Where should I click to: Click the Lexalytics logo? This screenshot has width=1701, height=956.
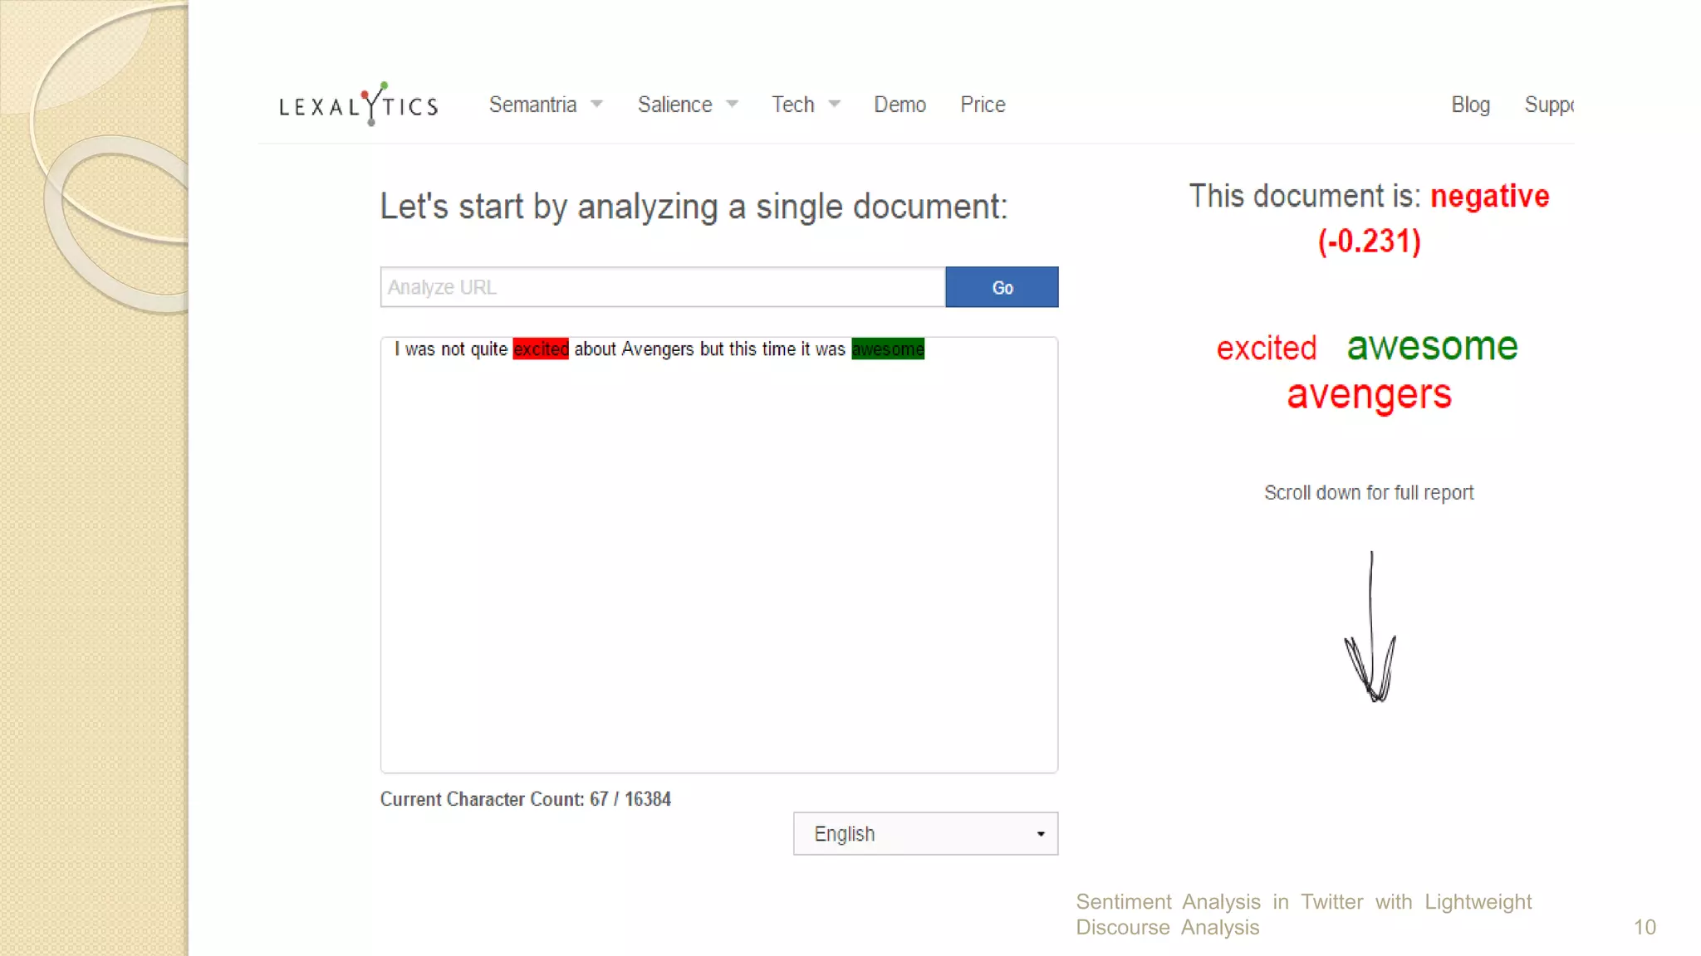[358, 104]
